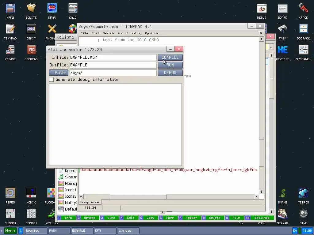This screenshot has width=314, height=235.
Task: Switch to KFM in the taskbar
Action: click(x=105, y=231)
